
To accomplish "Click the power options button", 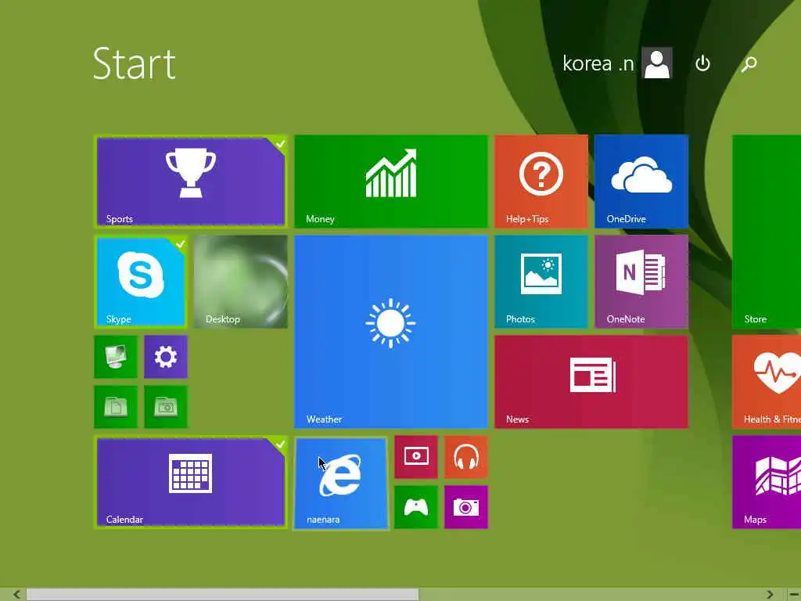I will pos(703,63).
